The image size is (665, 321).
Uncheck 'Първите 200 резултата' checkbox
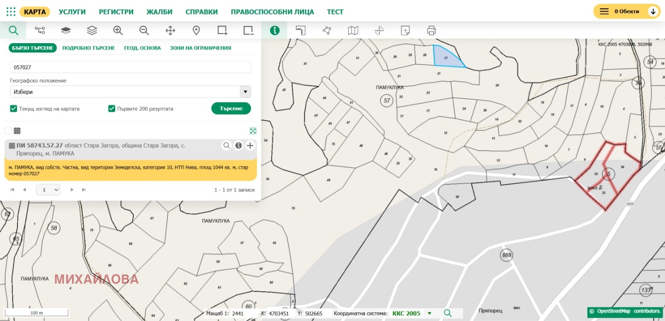[x=111, y=108]
